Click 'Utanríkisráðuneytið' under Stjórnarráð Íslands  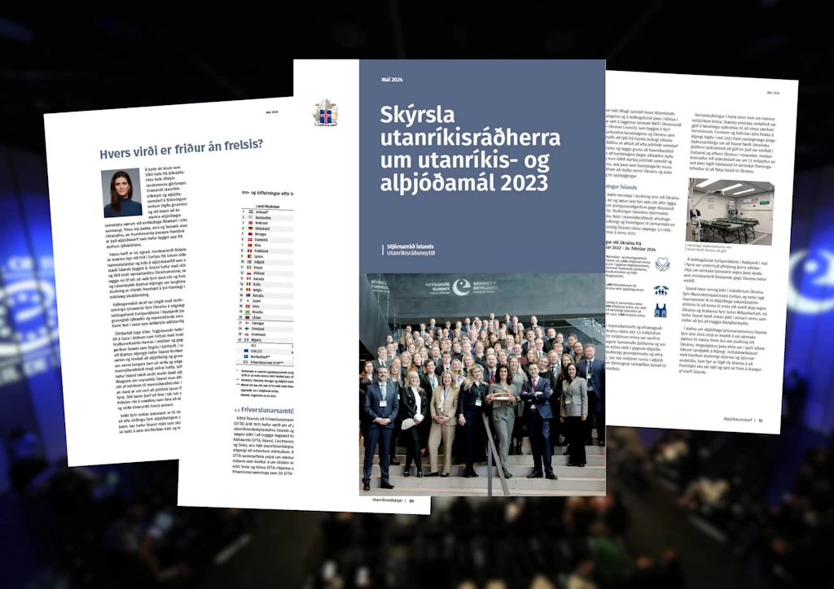(410, 253)
